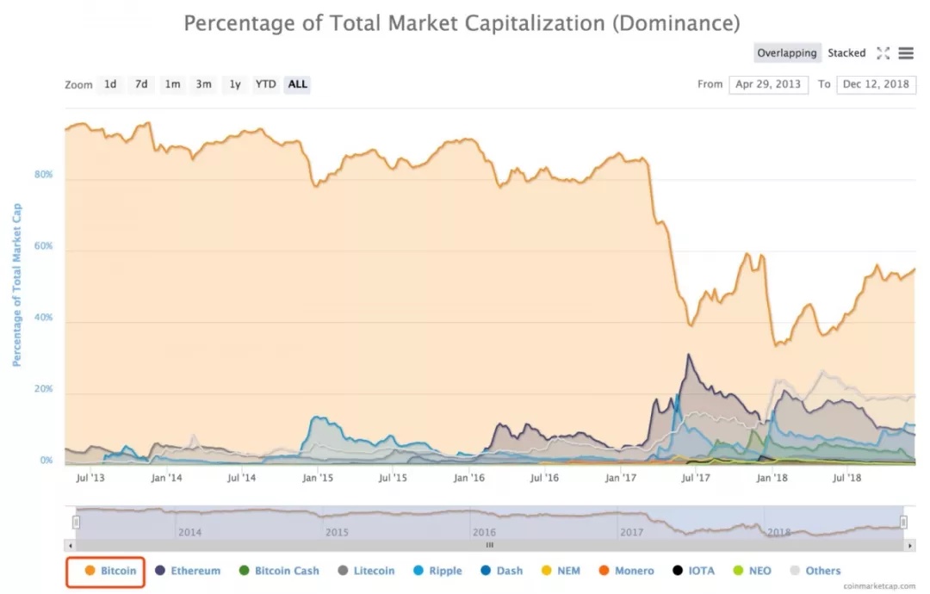Choose the 3m zoom option
Screen dimensions: 930x594
[203, 84]
